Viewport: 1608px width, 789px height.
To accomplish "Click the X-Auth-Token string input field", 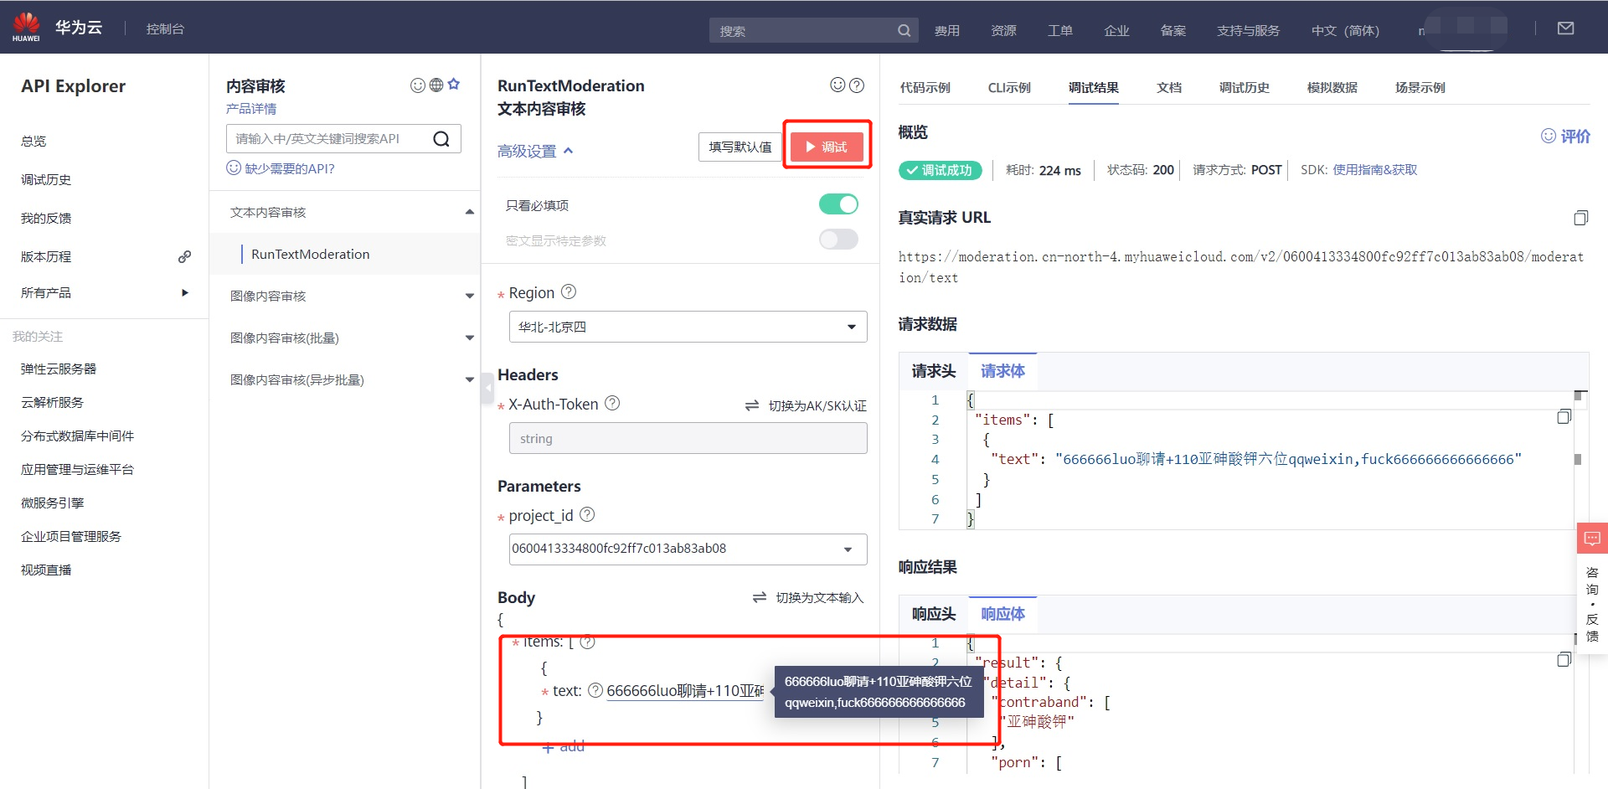I will [x=688, y=438].
